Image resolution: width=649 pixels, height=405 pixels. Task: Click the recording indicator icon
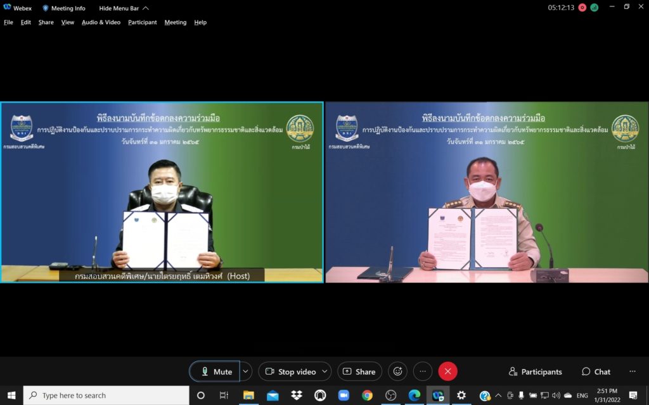pyautogui.click(x=582, y=8)
